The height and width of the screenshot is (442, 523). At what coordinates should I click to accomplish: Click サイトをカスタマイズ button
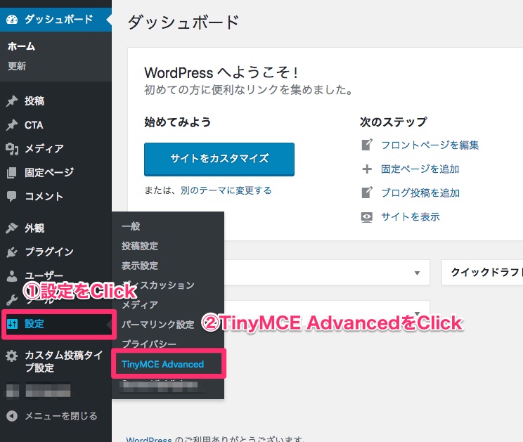tap(219, 159)
